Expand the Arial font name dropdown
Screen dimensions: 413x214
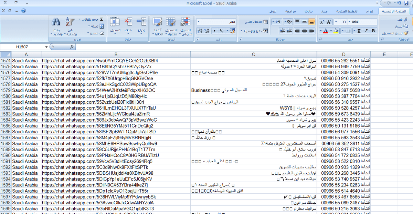[350, 22]
